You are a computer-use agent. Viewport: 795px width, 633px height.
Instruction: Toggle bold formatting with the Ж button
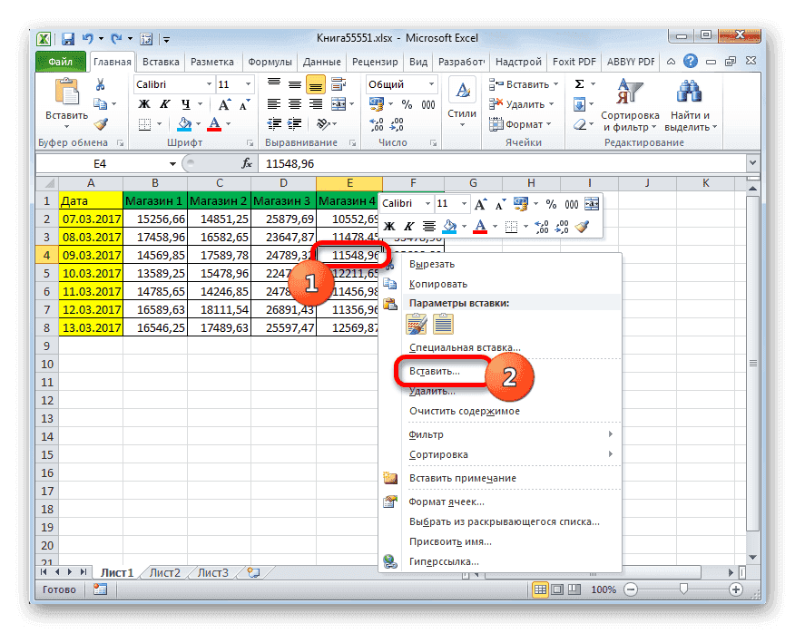coord(143,103)
